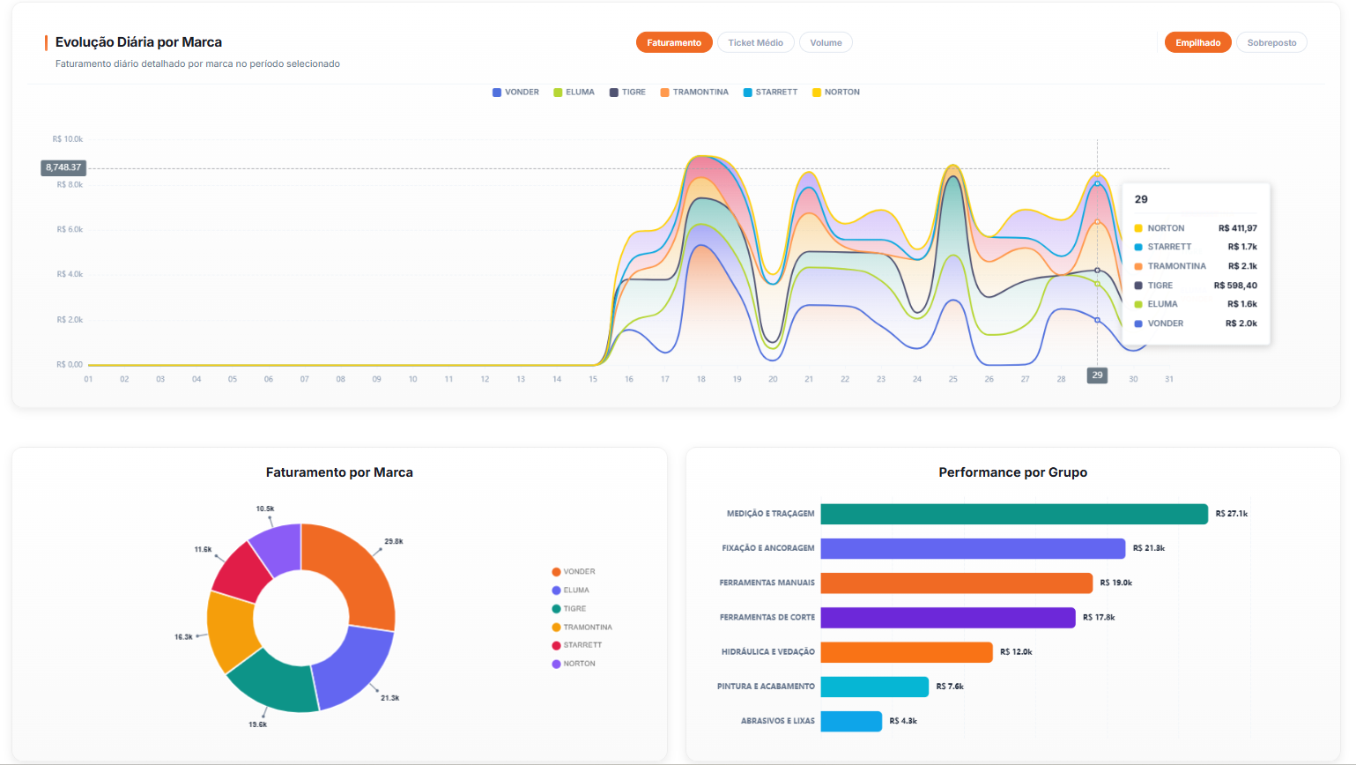The height and width of the screenshot is (765, 1356).
Task: Click the Faturamento por Marca title
Action: point(339,472)
